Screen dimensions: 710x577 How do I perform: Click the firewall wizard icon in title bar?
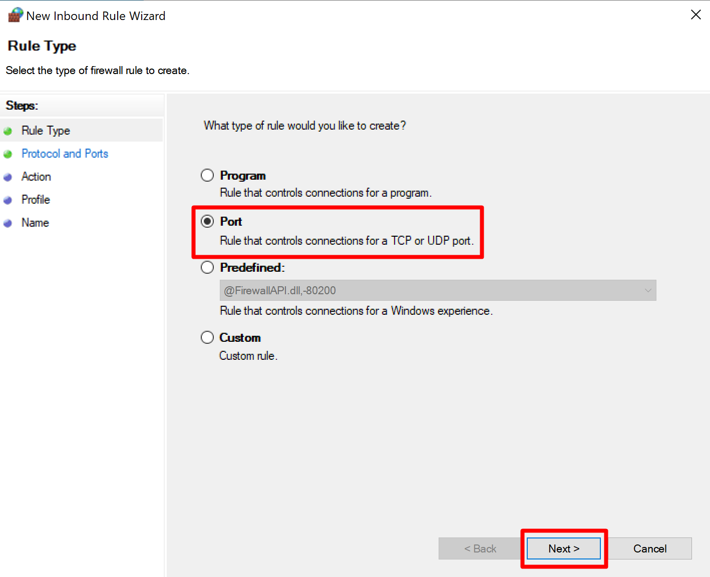(15, 15)
